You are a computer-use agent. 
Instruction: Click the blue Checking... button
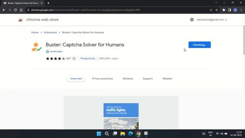199,45
